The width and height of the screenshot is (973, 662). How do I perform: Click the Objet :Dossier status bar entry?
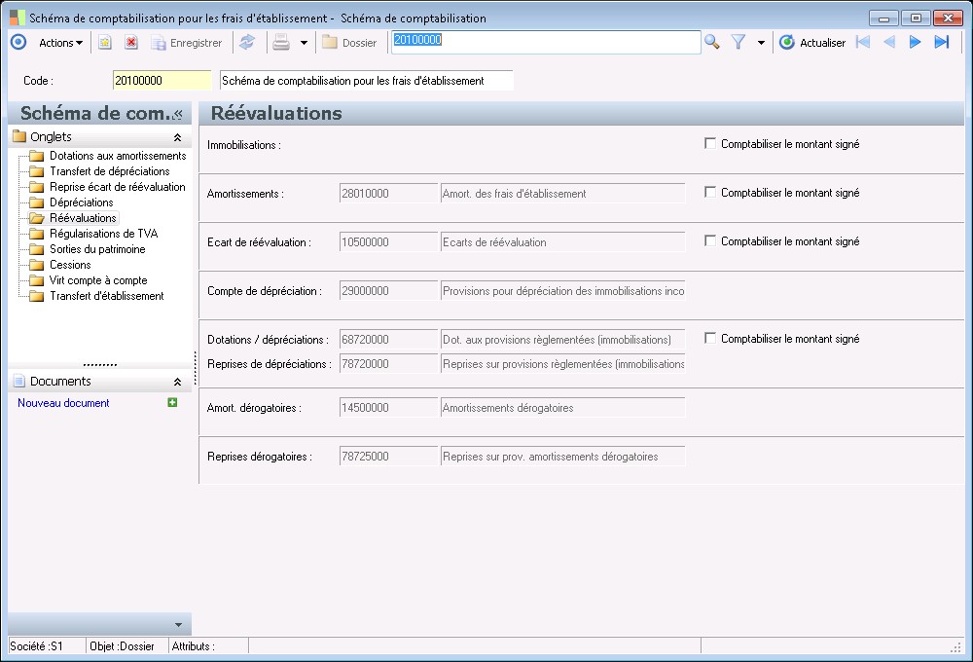coord(126,645)
